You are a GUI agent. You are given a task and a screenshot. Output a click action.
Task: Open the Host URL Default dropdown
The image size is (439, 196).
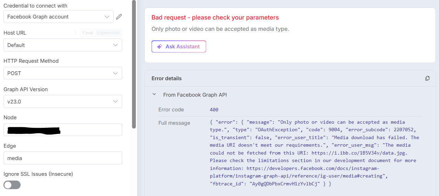[x=63, y=45]
